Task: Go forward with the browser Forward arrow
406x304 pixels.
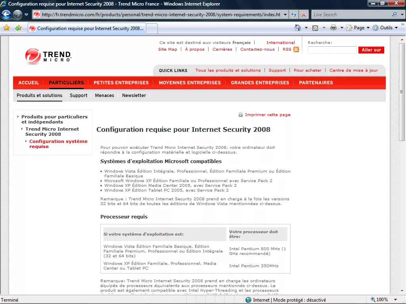Action: [x=17, y=15]
